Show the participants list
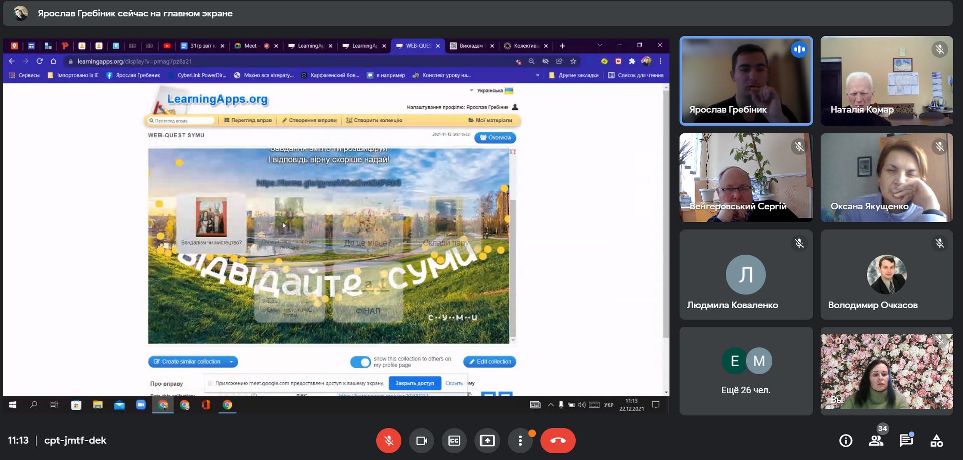 pyautogui.click(x=876, y=441)
